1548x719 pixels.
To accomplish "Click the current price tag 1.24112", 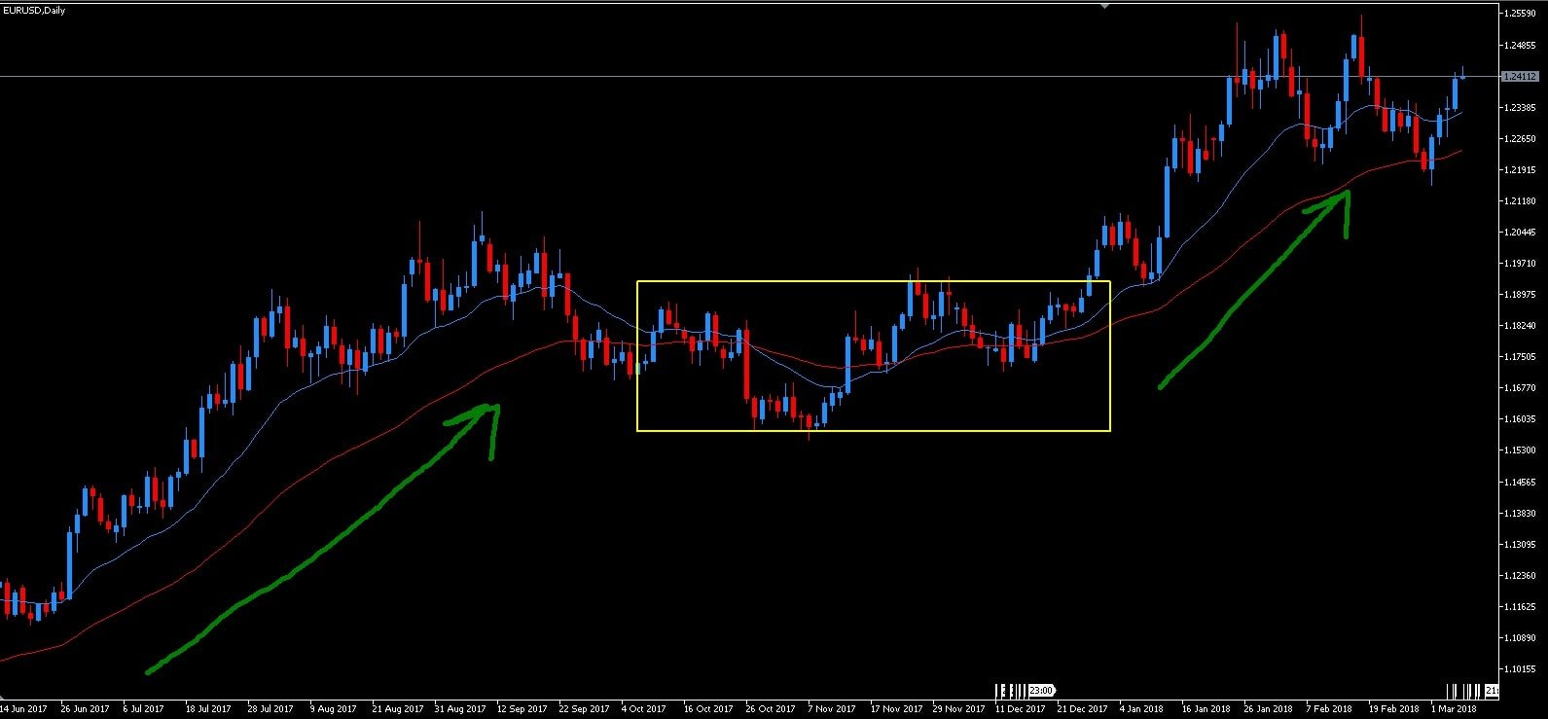I will pyautogui.click(x=1520, y=76).
